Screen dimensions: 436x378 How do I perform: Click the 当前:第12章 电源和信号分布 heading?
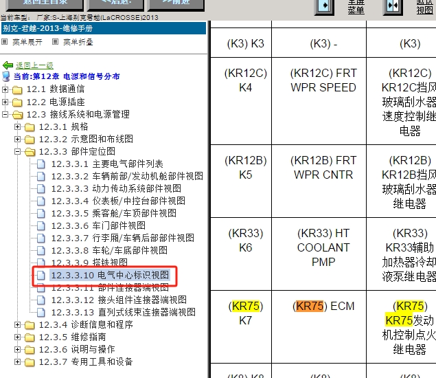(67, 76)
